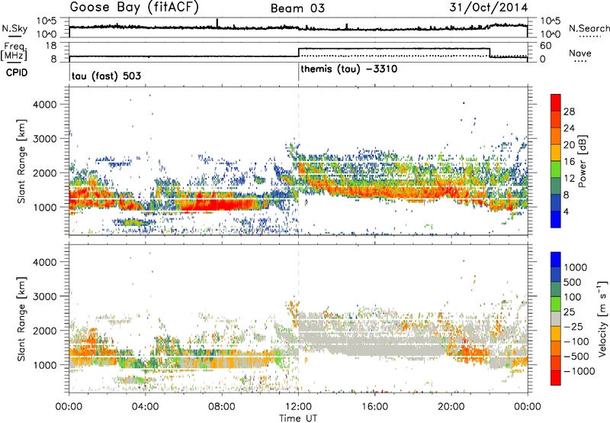Click the 'Beam 03' heading
610x423 pixels.
point(297,8)
